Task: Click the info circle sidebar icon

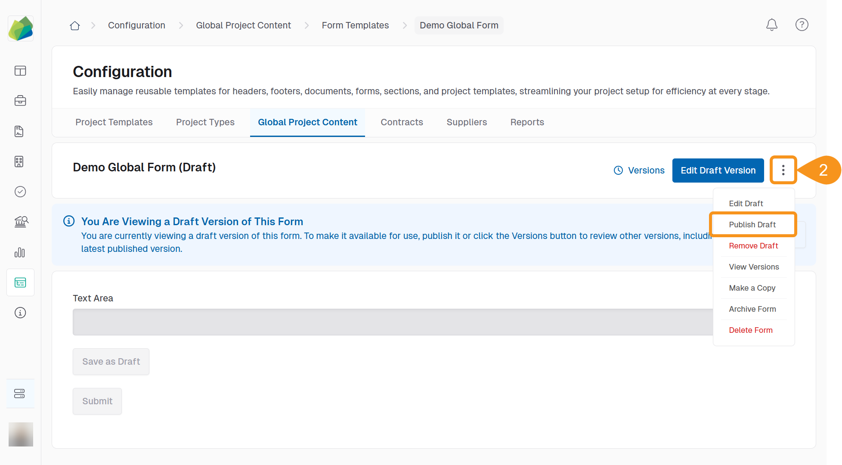Action: pyautogui.click(x=20, y=313)
